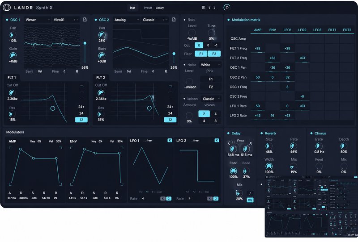Click the OSC 2 Gain knob
The image size is (358, 242).
pyautogui.click(x=102, y=55)
